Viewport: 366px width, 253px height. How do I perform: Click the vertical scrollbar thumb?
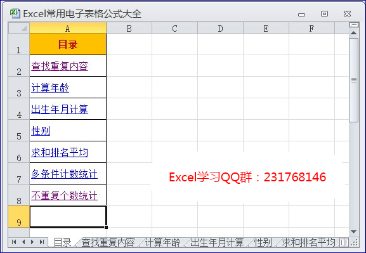353,80
